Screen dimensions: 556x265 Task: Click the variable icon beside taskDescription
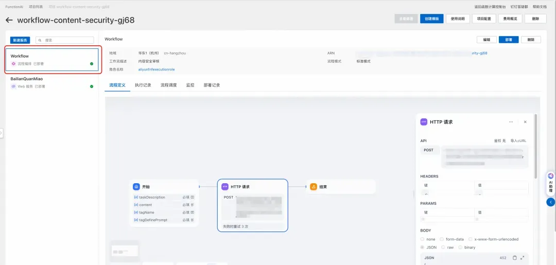(136, 197)
